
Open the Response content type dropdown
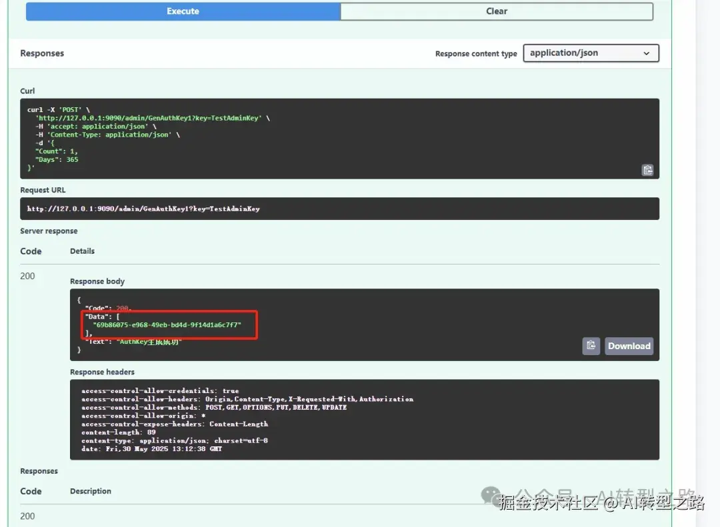pyautogui.click(x=591, y=53)
